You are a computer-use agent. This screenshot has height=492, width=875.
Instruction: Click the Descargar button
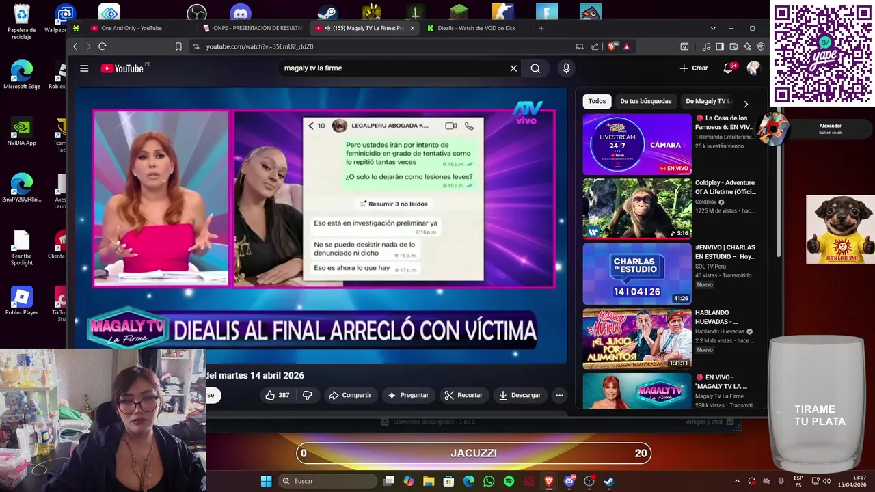coord(520,395)
